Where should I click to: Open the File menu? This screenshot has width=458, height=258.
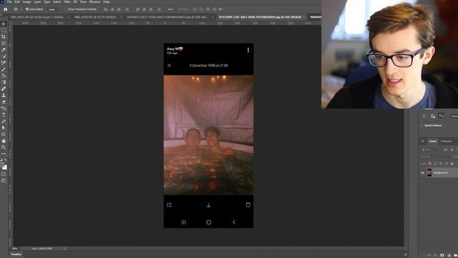coord(9,1)
